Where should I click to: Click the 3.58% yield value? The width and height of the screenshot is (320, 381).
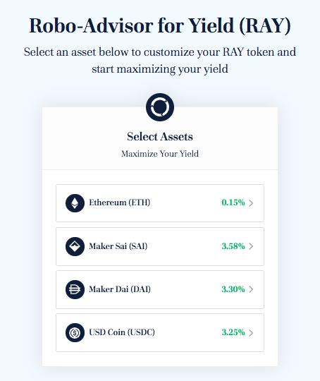pos(233,246)
